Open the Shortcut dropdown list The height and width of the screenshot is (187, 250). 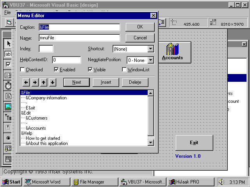(x=151, y=49)
